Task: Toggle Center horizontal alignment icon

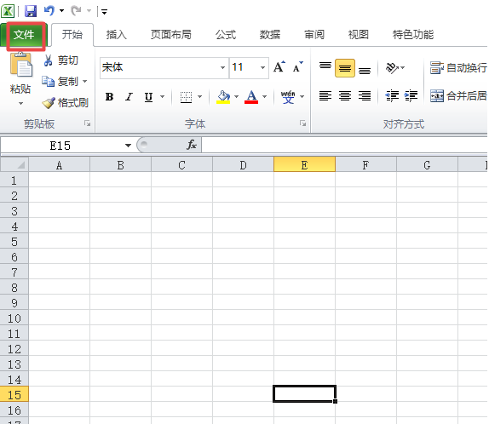Action: [x=345, y=95]
